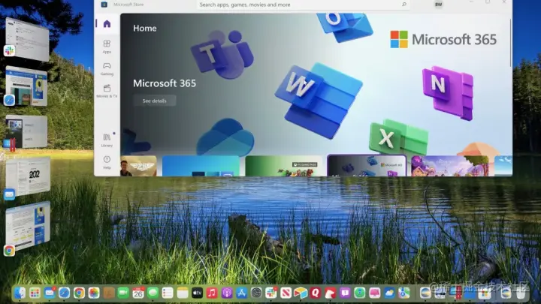Open Weather from the Dock

click(389, 293)
